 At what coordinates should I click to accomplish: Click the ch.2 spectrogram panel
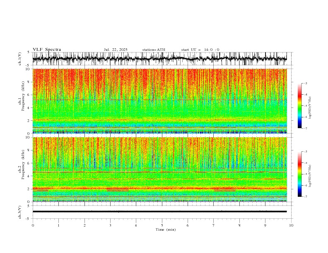pos(159,169)
